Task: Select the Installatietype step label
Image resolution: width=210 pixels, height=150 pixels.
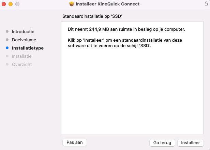Action: click(28, 48)
